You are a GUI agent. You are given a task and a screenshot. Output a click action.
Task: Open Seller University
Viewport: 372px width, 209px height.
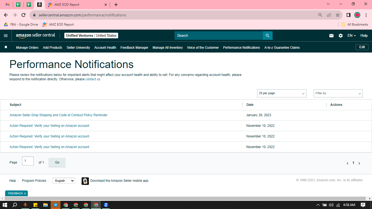pyautogui.click(x=78, y=48)
